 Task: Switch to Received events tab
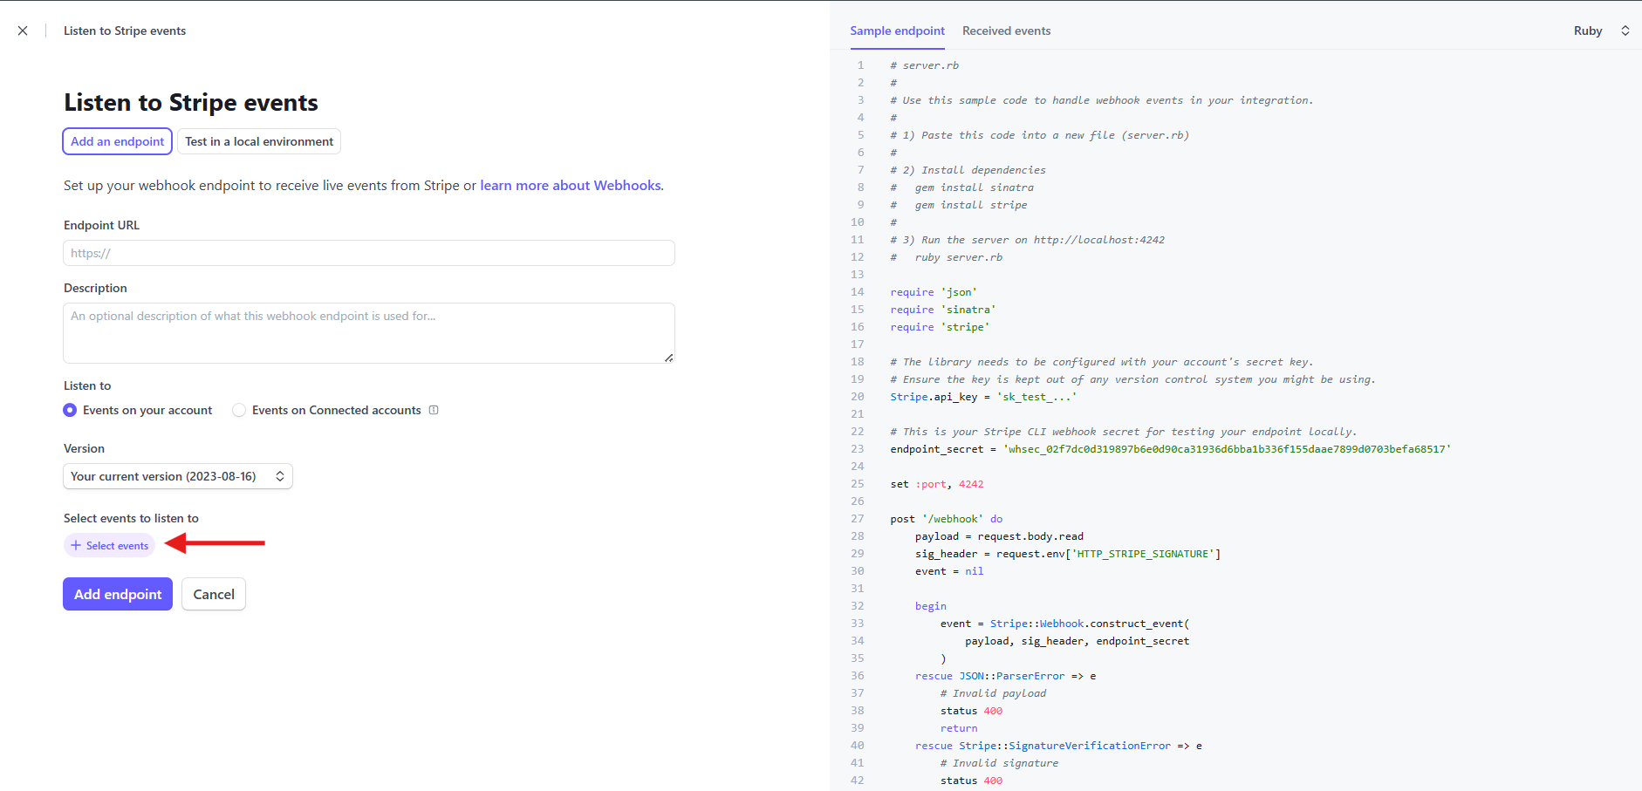click(1006, 31)
